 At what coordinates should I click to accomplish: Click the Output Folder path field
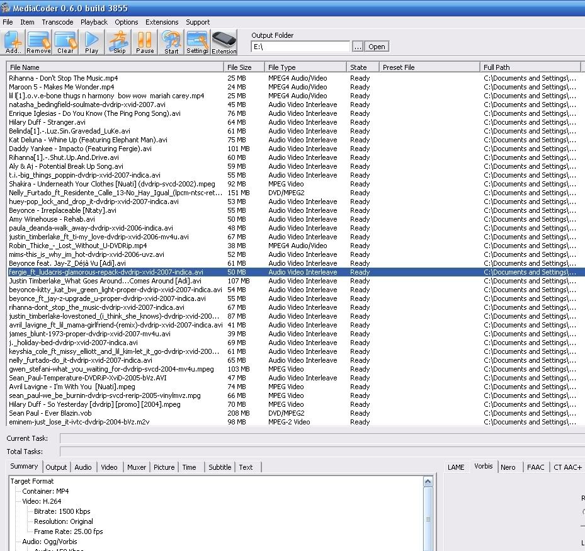300,47
